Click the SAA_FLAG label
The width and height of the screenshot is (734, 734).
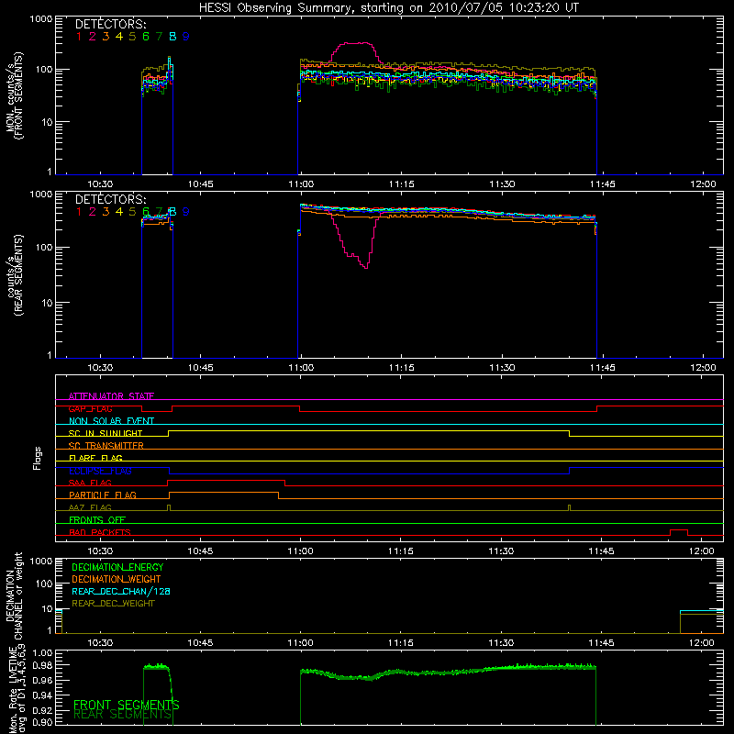(90, 483)
